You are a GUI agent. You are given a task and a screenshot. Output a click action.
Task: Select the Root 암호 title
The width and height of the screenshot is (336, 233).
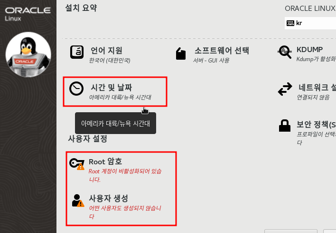pos(105,161)
